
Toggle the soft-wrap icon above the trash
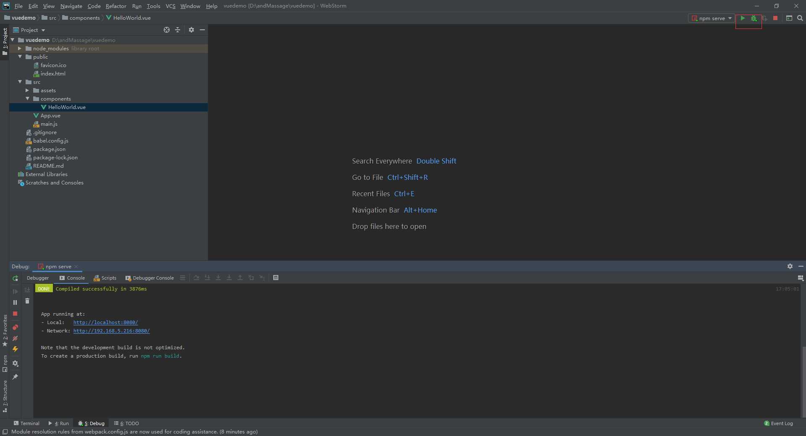(27, 290)
